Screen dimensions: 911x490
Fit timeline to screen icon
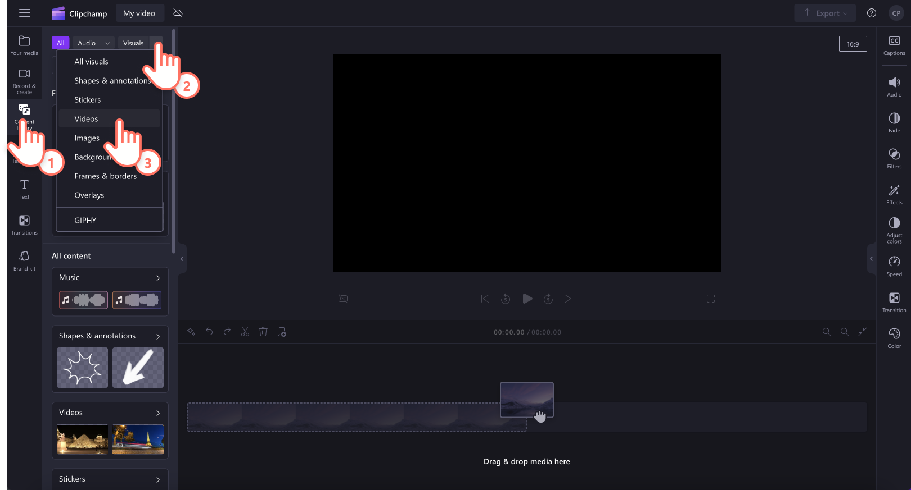(863, 332)
